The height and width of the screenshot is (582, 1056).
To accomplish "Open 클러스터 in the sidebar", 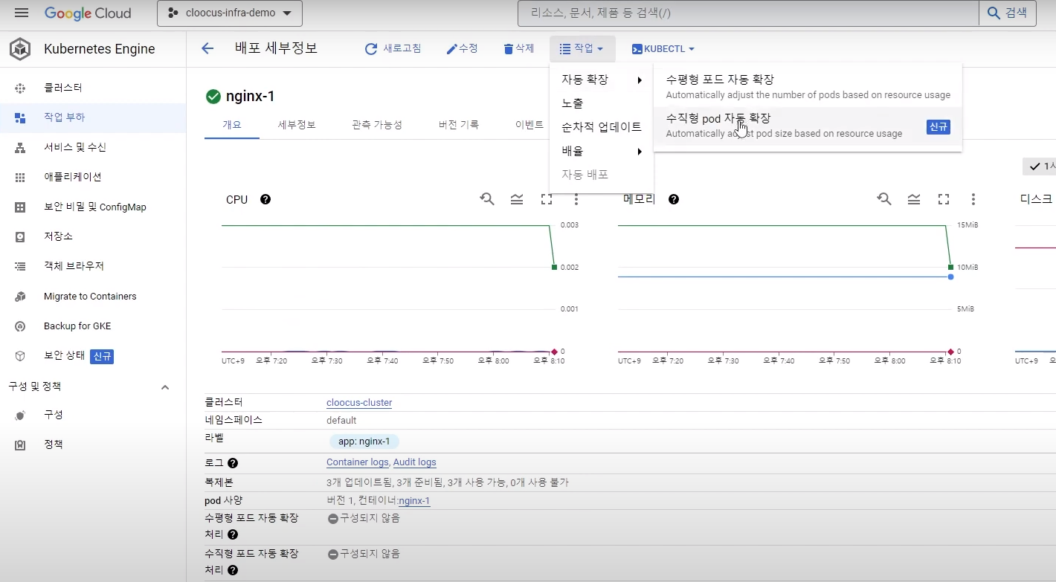I will pyautogui.click(x=93, y=88).
